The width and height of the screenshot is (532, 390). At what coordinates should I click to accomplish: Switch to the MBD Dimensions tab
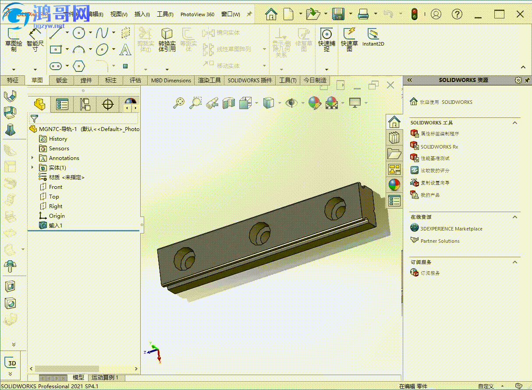click(171, 80)
